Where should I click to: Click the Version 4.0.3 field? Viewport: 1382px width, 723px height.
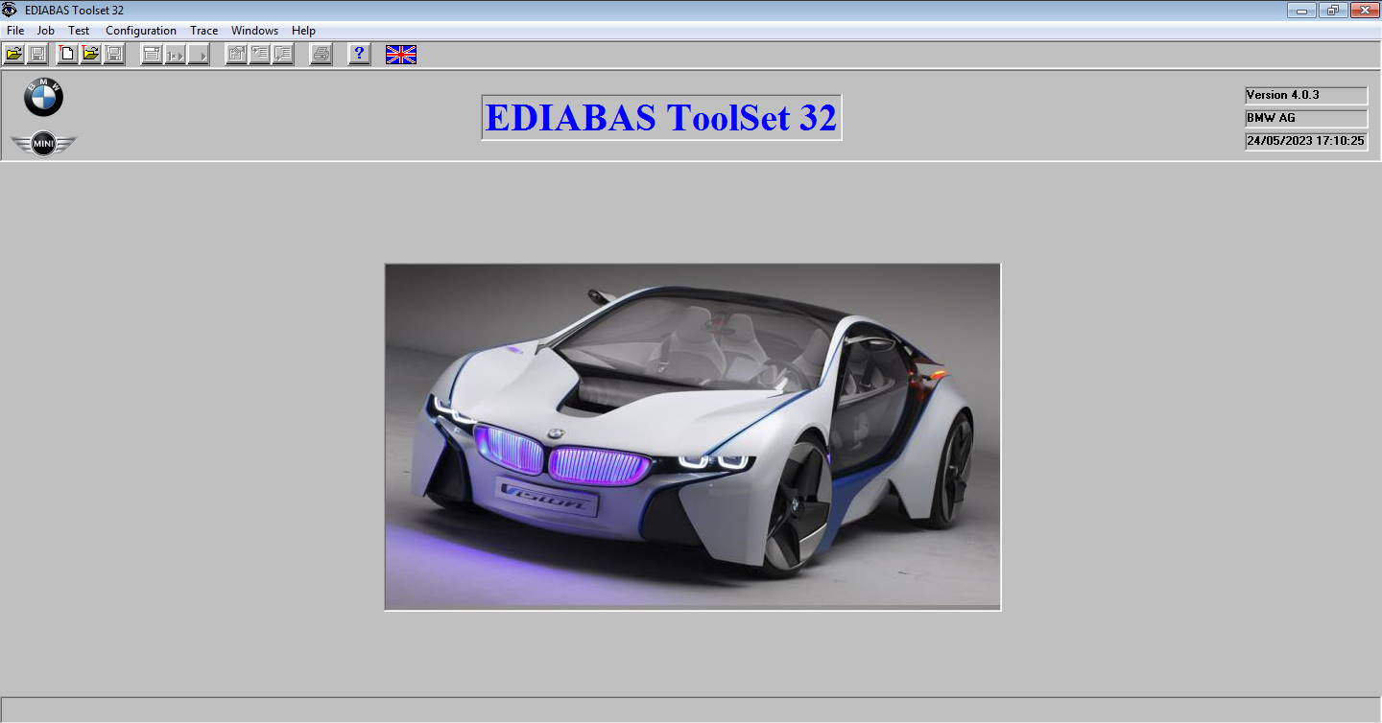[x=1306, y=95]
